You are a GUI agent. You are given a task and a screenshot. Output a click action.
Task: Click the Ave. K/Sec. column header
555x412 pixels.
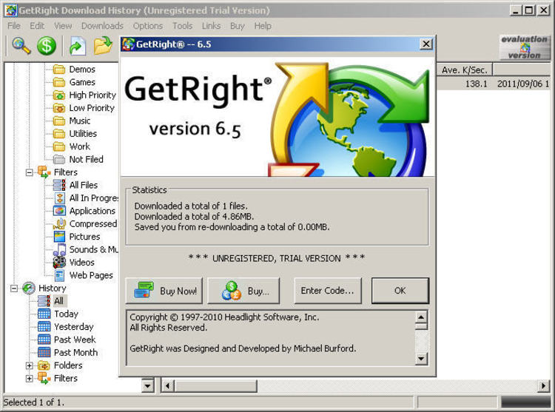tap(464, 70)
